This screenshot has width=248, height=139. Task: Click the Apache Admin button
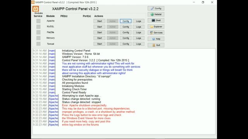pyautogui.click(x=112, y=21)
